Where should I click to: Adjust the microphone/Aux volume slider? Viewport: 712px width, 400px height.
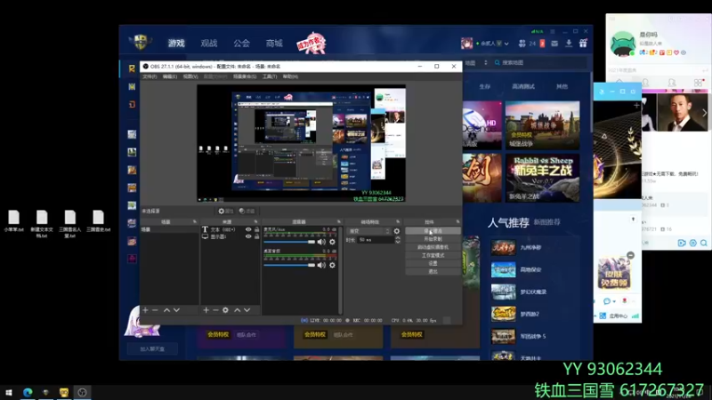pos(289,242)
